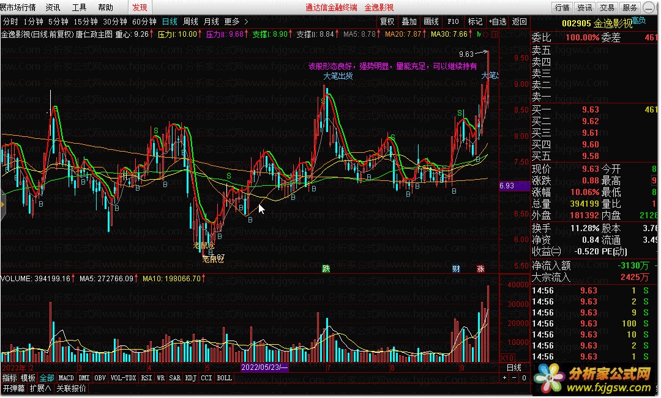Select the 30分钟 period tab
661x398 pixels.
pos(114,21)
